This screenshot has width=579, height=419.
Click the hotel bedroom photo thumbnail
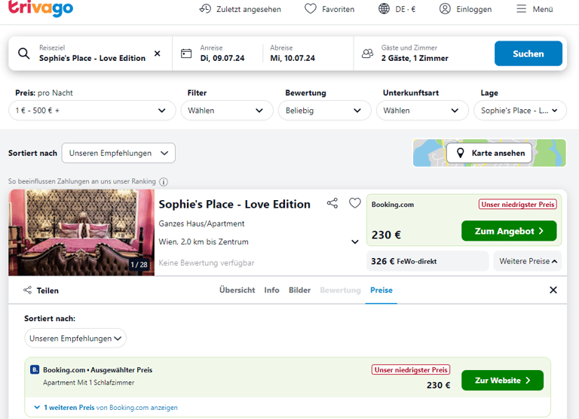tap(81, 232)
